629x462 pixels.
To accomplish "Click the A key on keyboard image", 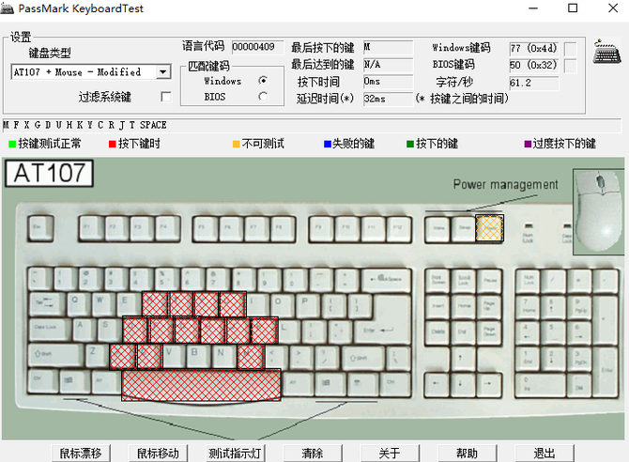I will click(x=84, y=330).
